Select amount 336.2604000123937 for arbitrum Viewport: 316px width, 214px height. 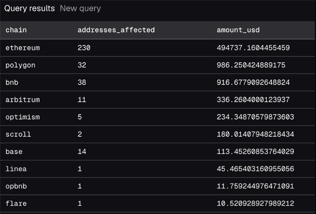click(253, 100)
